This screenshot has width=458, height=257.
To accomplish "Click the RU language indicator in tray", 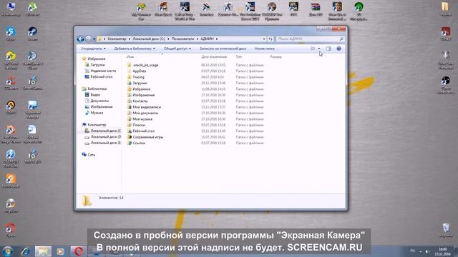I will coord(413,251).
